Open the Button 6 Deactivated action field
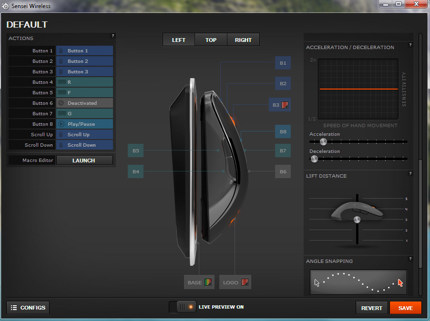Screen dimensions: 430x321 pyautogui.click(x=84, y=103)
